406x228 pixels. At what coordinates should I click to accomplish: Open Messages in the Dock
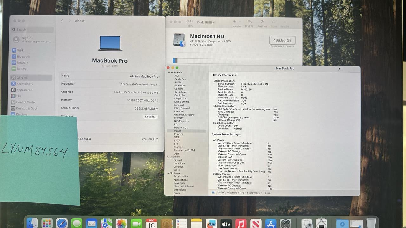tap(77, 224)
